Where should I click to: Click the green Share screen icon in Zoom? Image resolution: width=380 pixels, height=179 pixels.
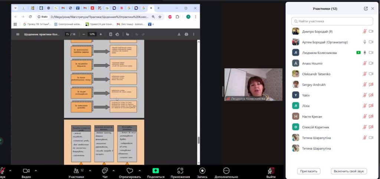155,170
